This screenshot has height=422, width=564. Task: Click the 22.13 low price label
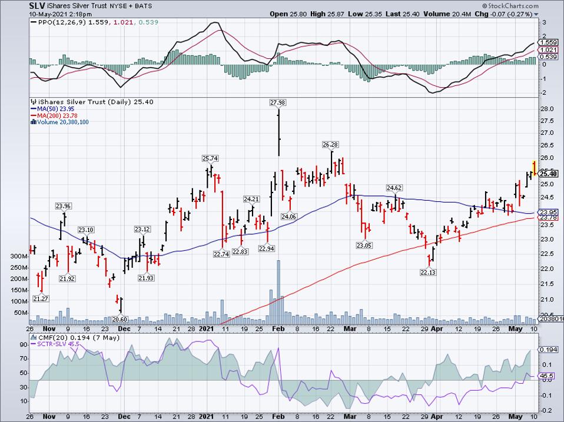(x=428, y=273)
